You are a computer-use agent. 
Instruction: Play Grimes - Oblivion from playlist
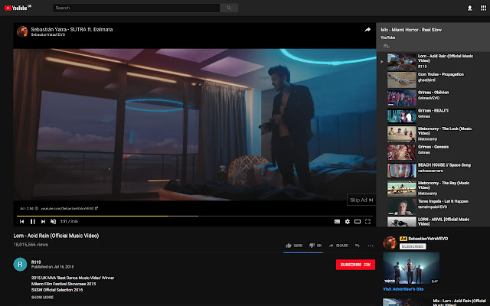click(x=433, y=98)
